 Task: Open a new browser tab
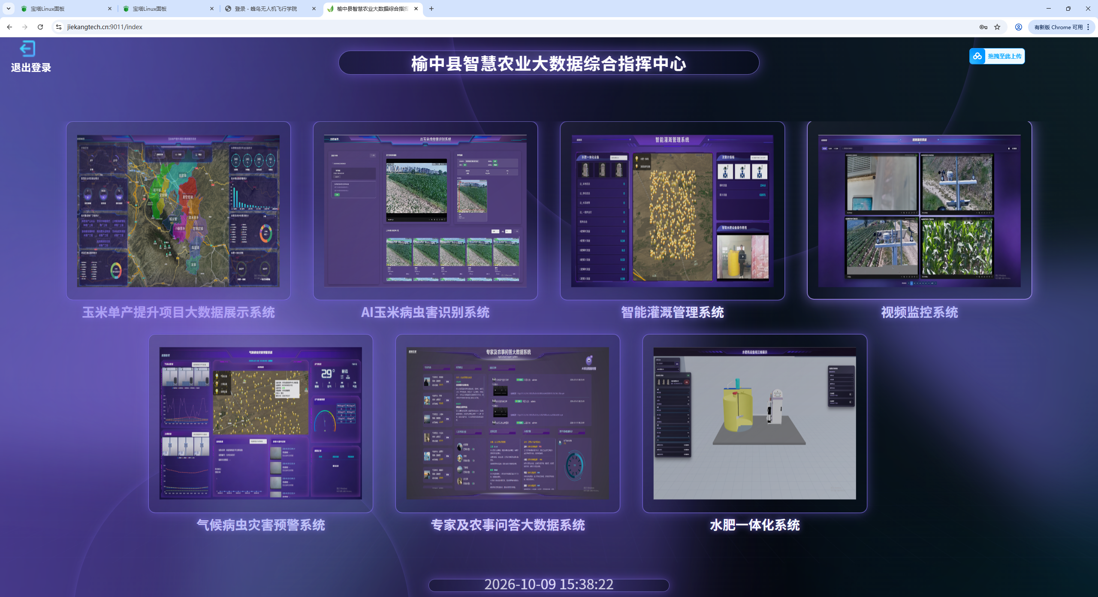(431, 9)
